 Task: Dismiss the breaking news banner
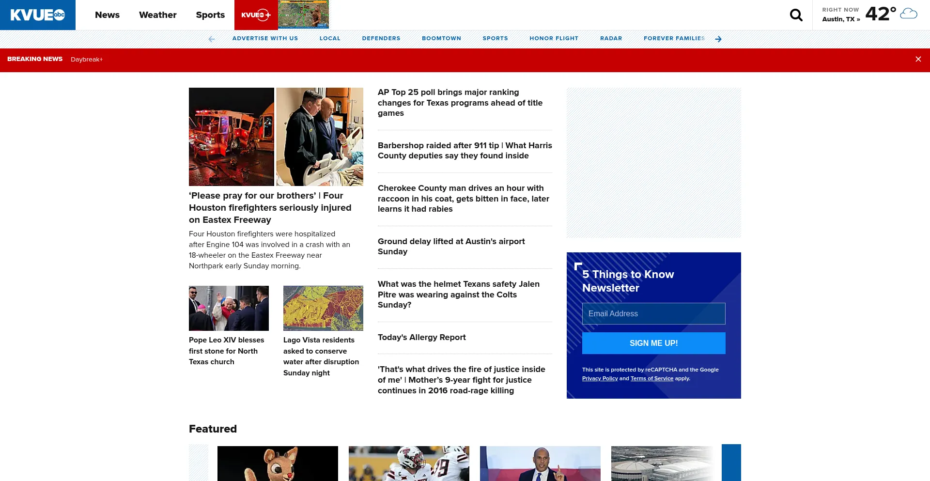(x=918, y=59)
